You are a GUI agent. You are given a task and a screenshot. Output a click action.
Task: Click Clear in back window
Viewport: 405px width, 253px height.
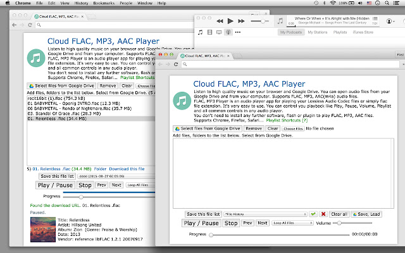[127, 86]
